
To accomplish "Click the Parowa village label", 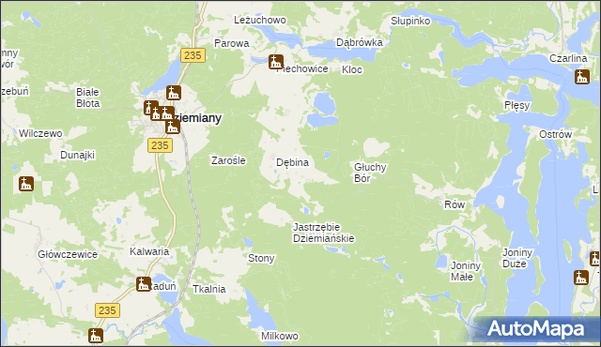I will pyautogui.click(x=232, y=43).
